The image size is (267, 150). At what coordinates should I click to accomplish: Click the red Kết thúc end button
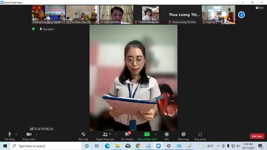[257, 136]
